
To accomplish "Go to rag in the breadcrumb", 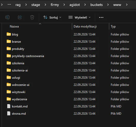I will [x=18, y=5].
